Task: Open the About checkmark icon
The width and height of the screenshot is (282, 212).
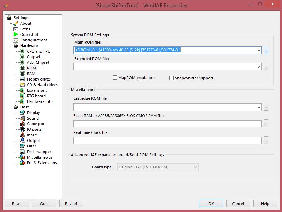Action: [x=16, y=23]
